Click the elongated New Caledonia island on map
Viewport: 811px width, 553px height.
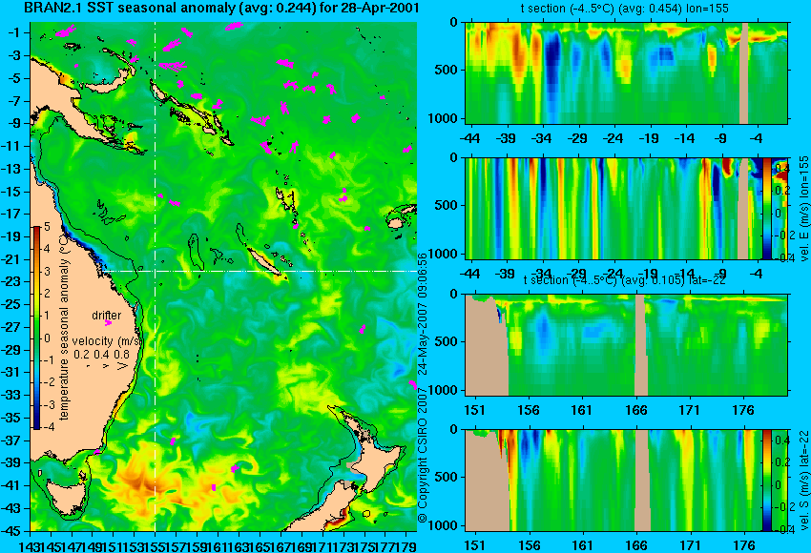(x=265, y=261)
